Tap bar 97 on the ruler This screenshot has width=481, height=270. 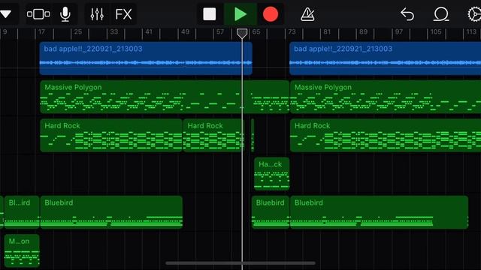pyautogui.click(x=399, y=31)
